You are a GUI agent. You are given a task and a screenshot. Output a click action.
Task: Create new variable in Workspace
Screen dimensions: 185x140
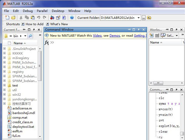pos(152,36)
